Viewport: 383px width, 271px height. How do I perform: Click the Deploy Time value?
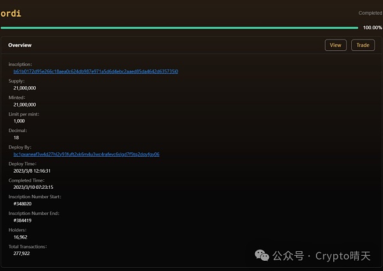coord(32,171)
